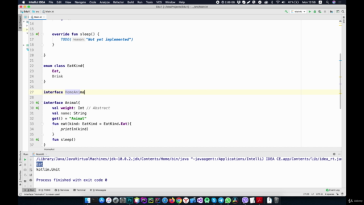Image resolution: width=364 pixels, height=205 pixels.
Task: Open the Navigate menu
Action: (x=80, y=2)
